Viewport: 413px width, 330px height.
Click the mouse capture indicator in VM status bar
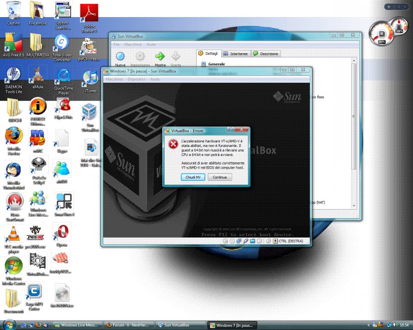tap(268, 241)
